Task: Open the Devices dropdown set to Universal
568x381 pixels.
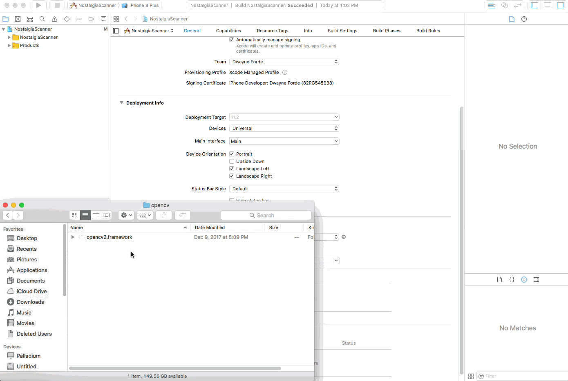Action: click(284, 128)
